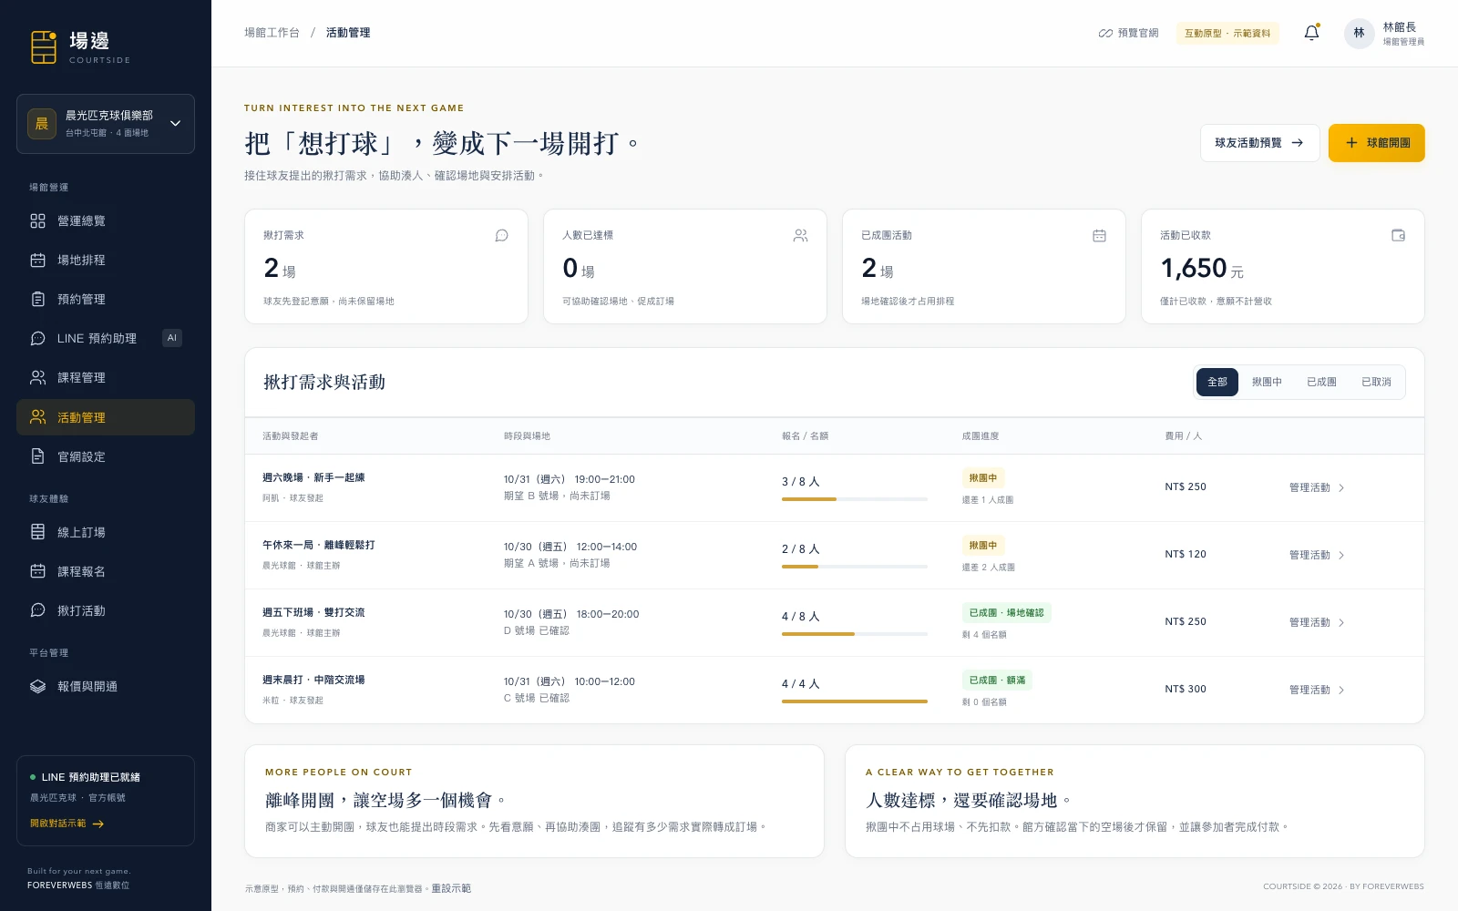Open 報價與開通 in the sidebar
The height and width of the screenshot is (911, 1458).
tap(106, 686)
